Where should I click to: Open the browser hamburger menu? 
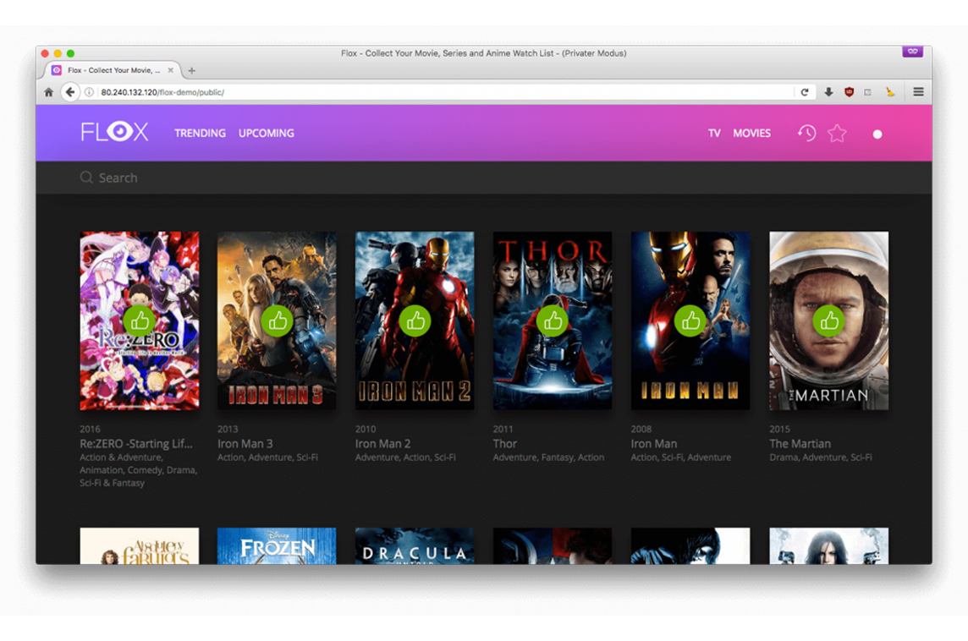click(x=918, y=92)
